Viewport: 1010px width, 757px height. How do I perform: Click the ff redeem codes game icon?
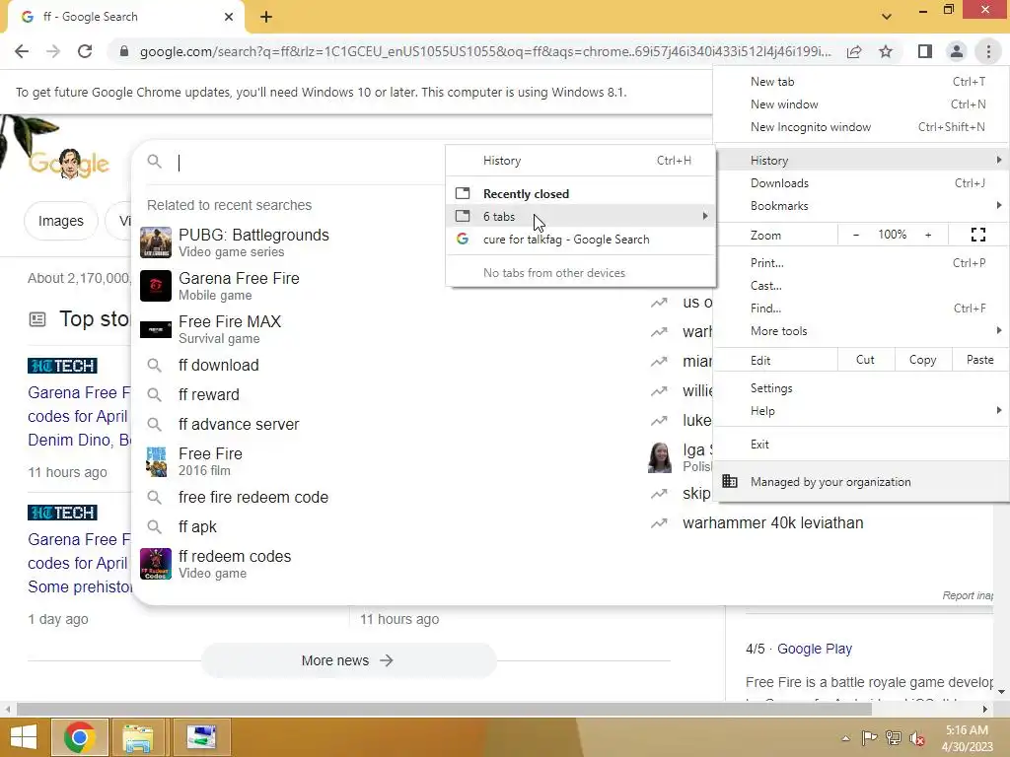point(156,564)
